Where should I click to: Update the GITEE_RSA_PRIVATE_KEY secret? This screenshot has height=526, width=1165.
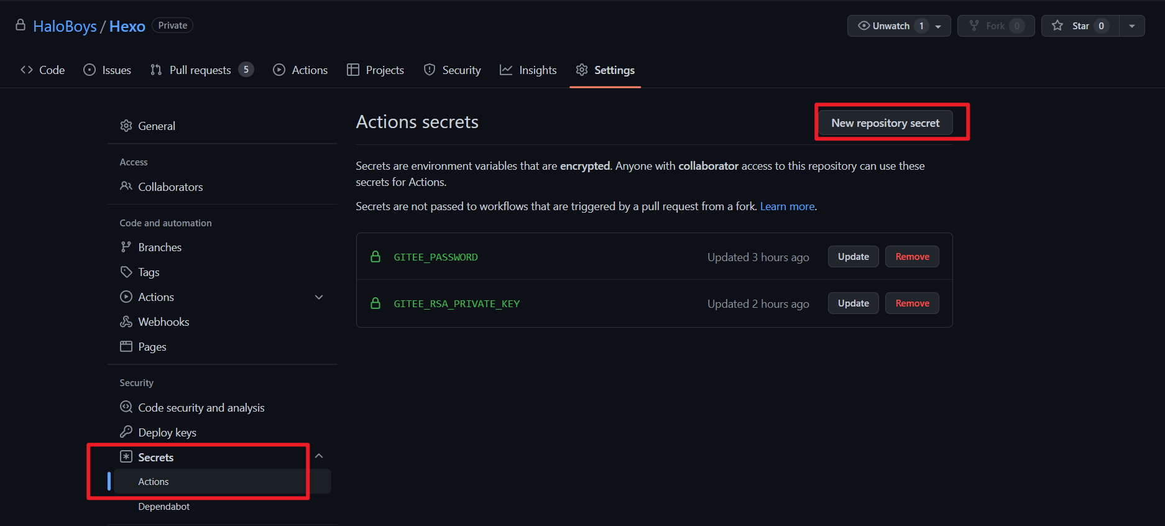853,303
